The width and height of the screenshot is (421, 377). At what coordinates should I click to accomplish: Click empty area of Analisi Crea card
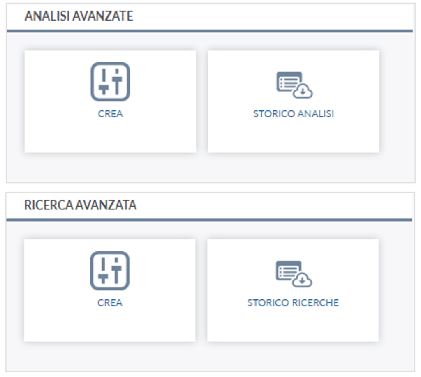[110, 138]
